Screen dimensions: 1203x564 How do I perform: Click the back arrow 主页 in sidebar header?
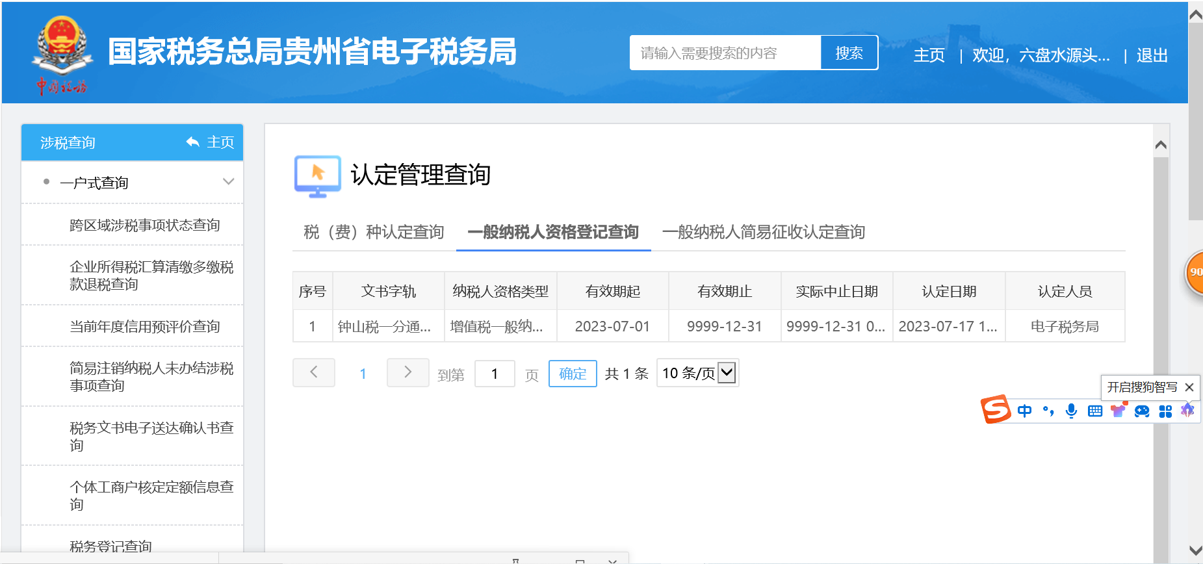(x=210, y=142)
